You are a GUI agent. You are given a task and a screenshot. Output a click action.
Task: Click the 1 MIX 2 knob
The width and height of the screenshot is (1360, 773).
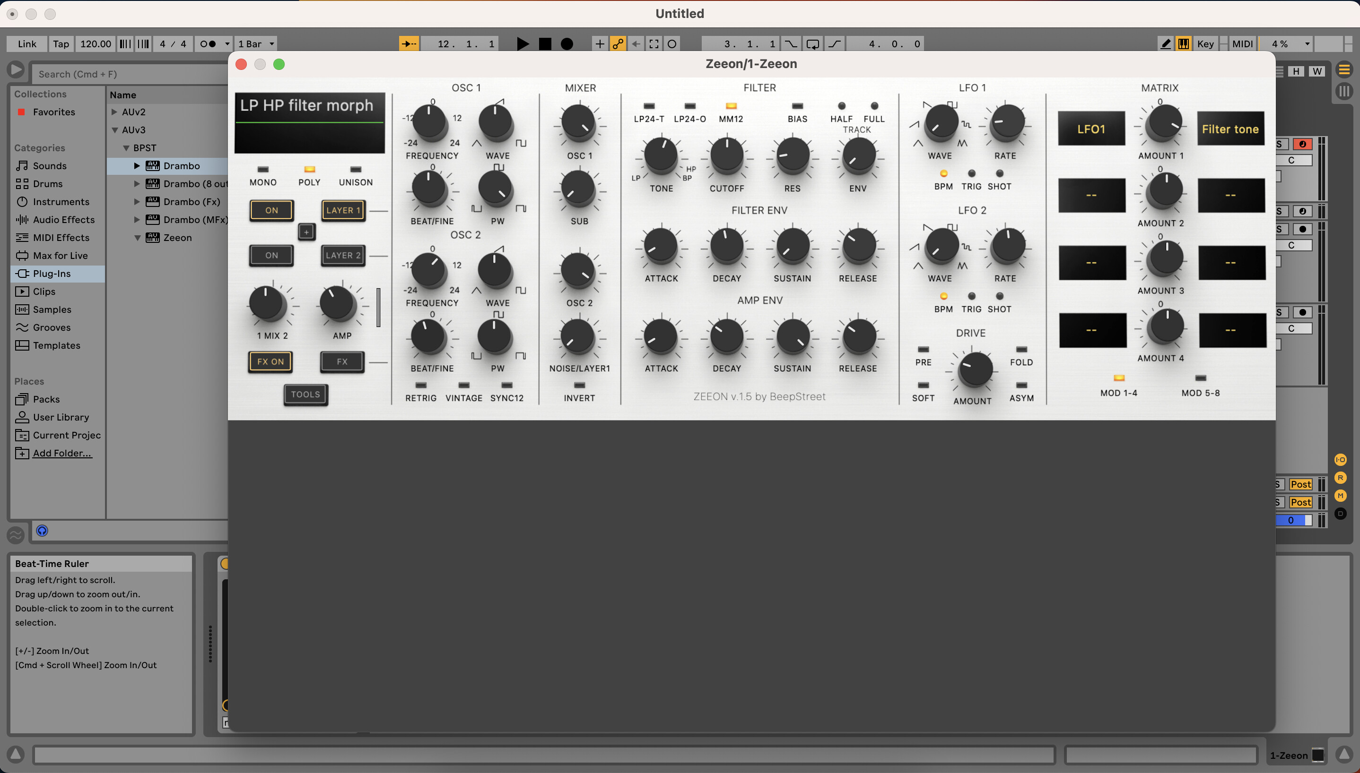(x=267, y=304)
